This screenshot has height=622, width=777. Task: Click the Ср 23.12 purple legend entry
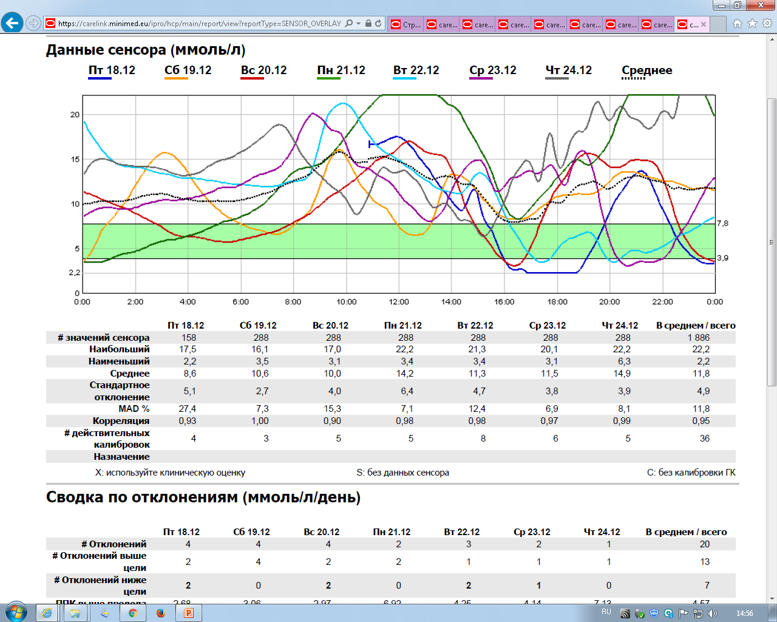pyautogui.click(x=492, y=70)
